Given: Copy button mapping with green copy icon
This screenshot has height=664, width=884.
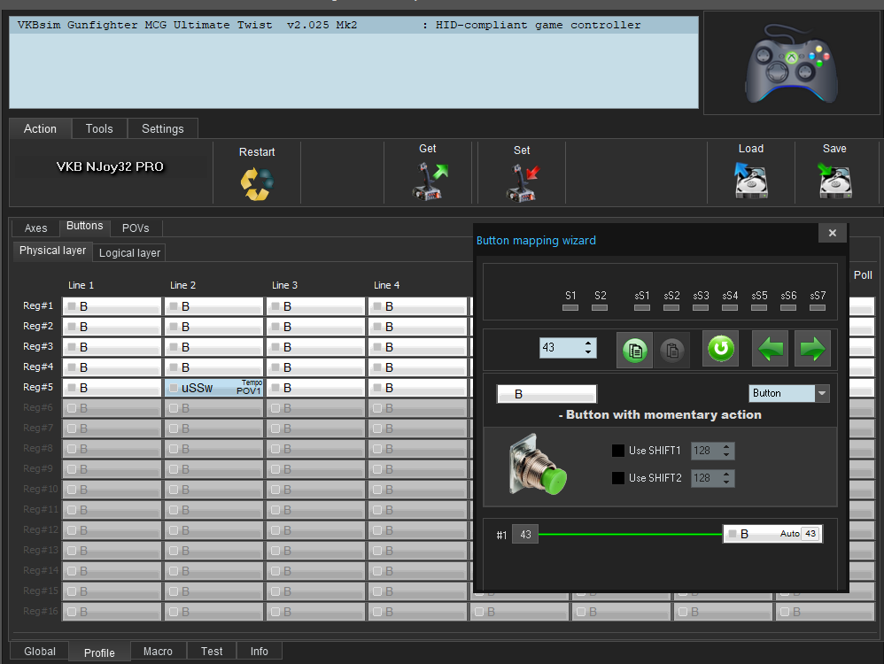Looking at the screenshot, I should (x=634, y=349).
